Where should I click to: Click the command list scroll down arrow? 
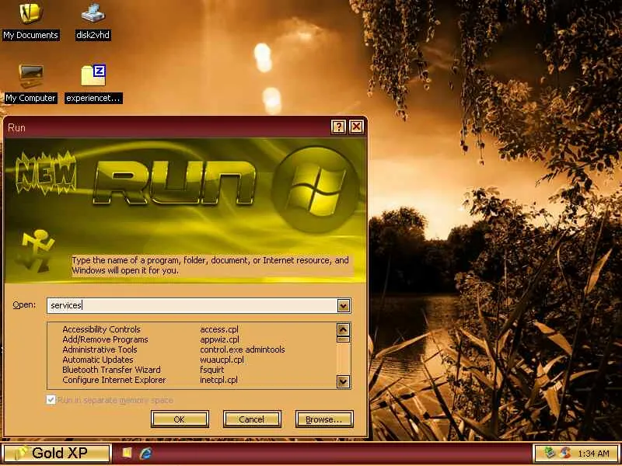pyautogui.click(x=343, y=381)
